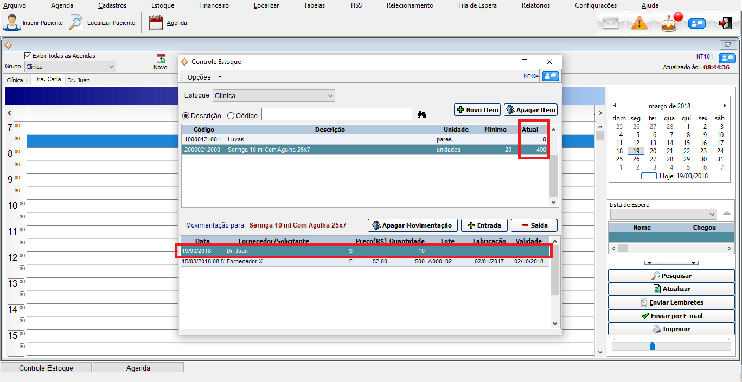742x382 pixels.
Task: Uncheck Exibir todas as Agendas
Action: (x=28, y=56)
